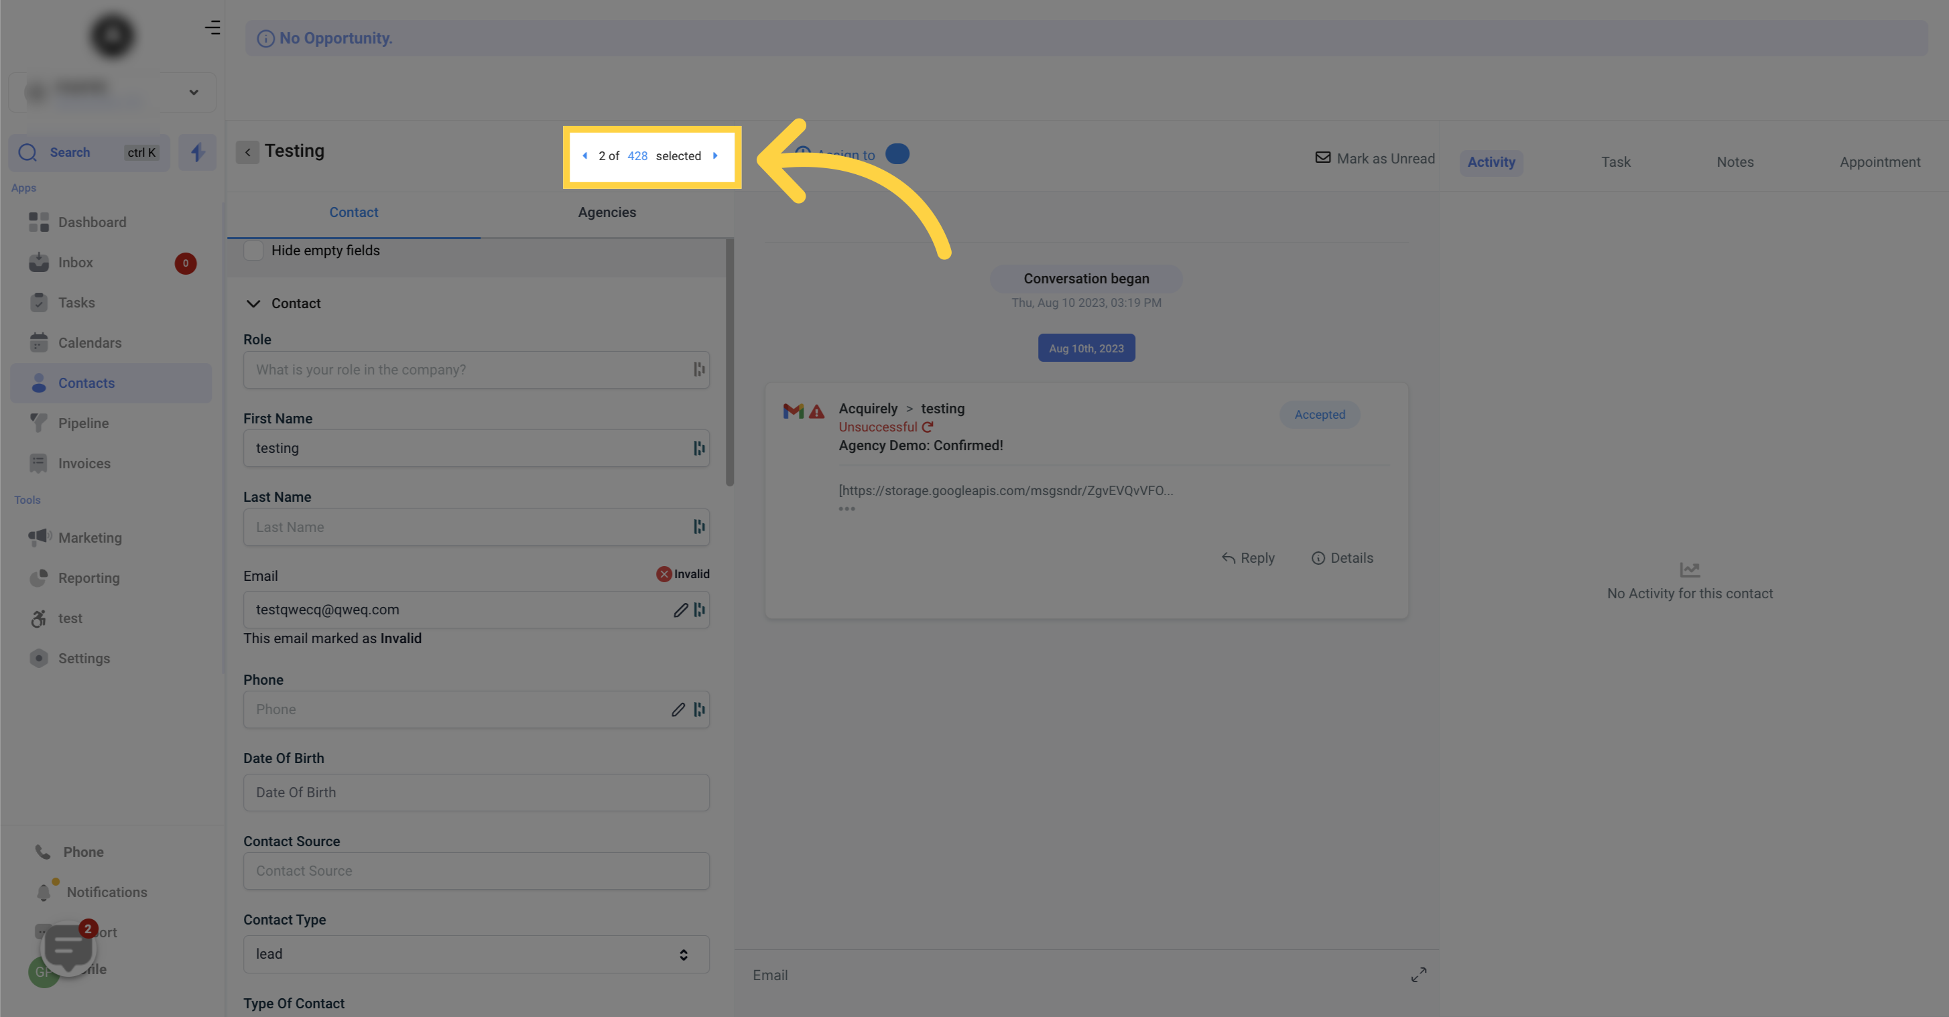
Task: Navigate to Tasks section
Action: [x=76, y=301]
